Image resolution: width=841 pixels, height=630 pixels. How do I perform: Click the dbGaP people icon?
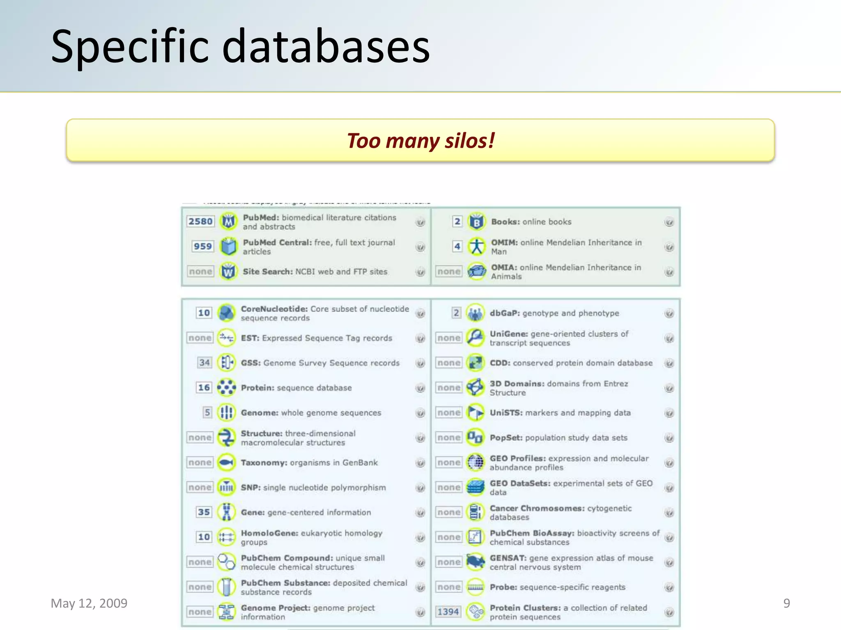click(475, 313)
